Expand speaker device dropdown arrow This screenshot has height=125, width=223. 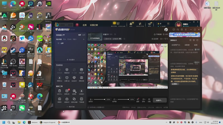(116, 99)
